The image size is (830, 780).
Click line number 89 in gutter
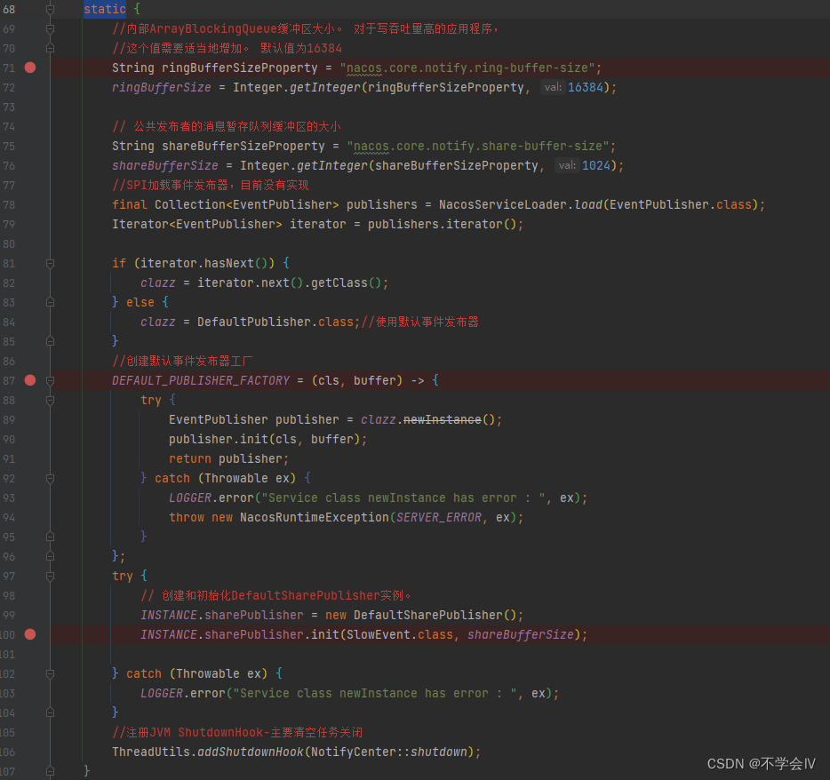click(9, 419)
